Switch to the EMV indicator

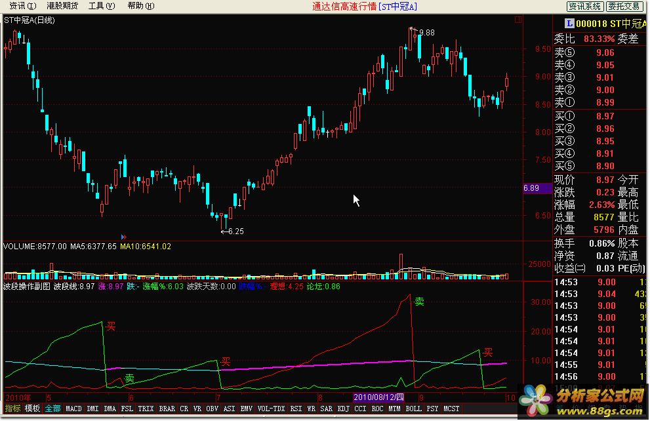point(246,409)
